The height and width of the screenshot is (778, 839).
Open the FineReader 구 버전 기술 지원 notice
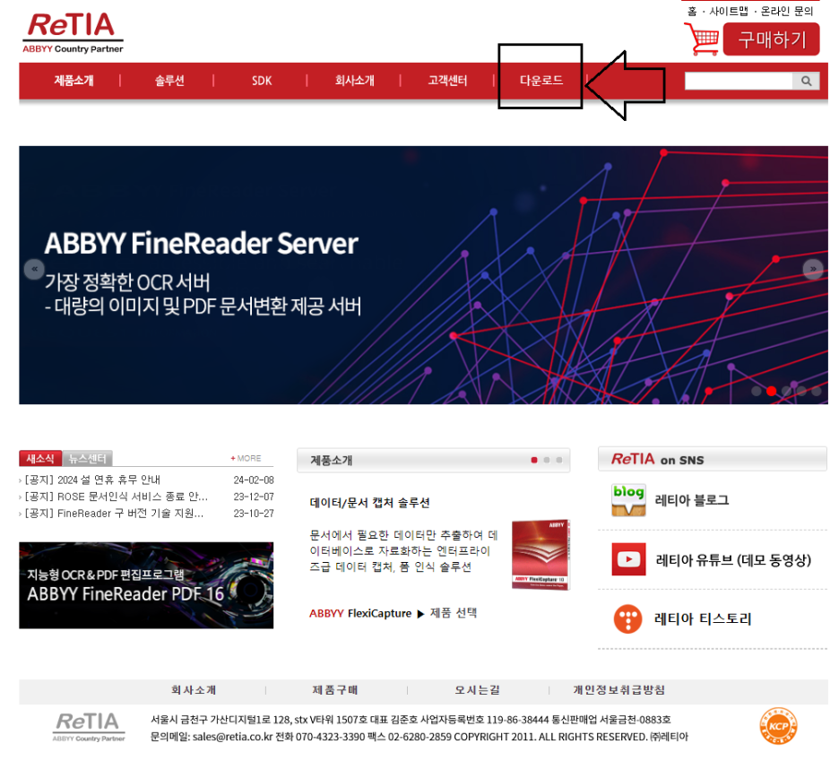[x=114, y=513]
